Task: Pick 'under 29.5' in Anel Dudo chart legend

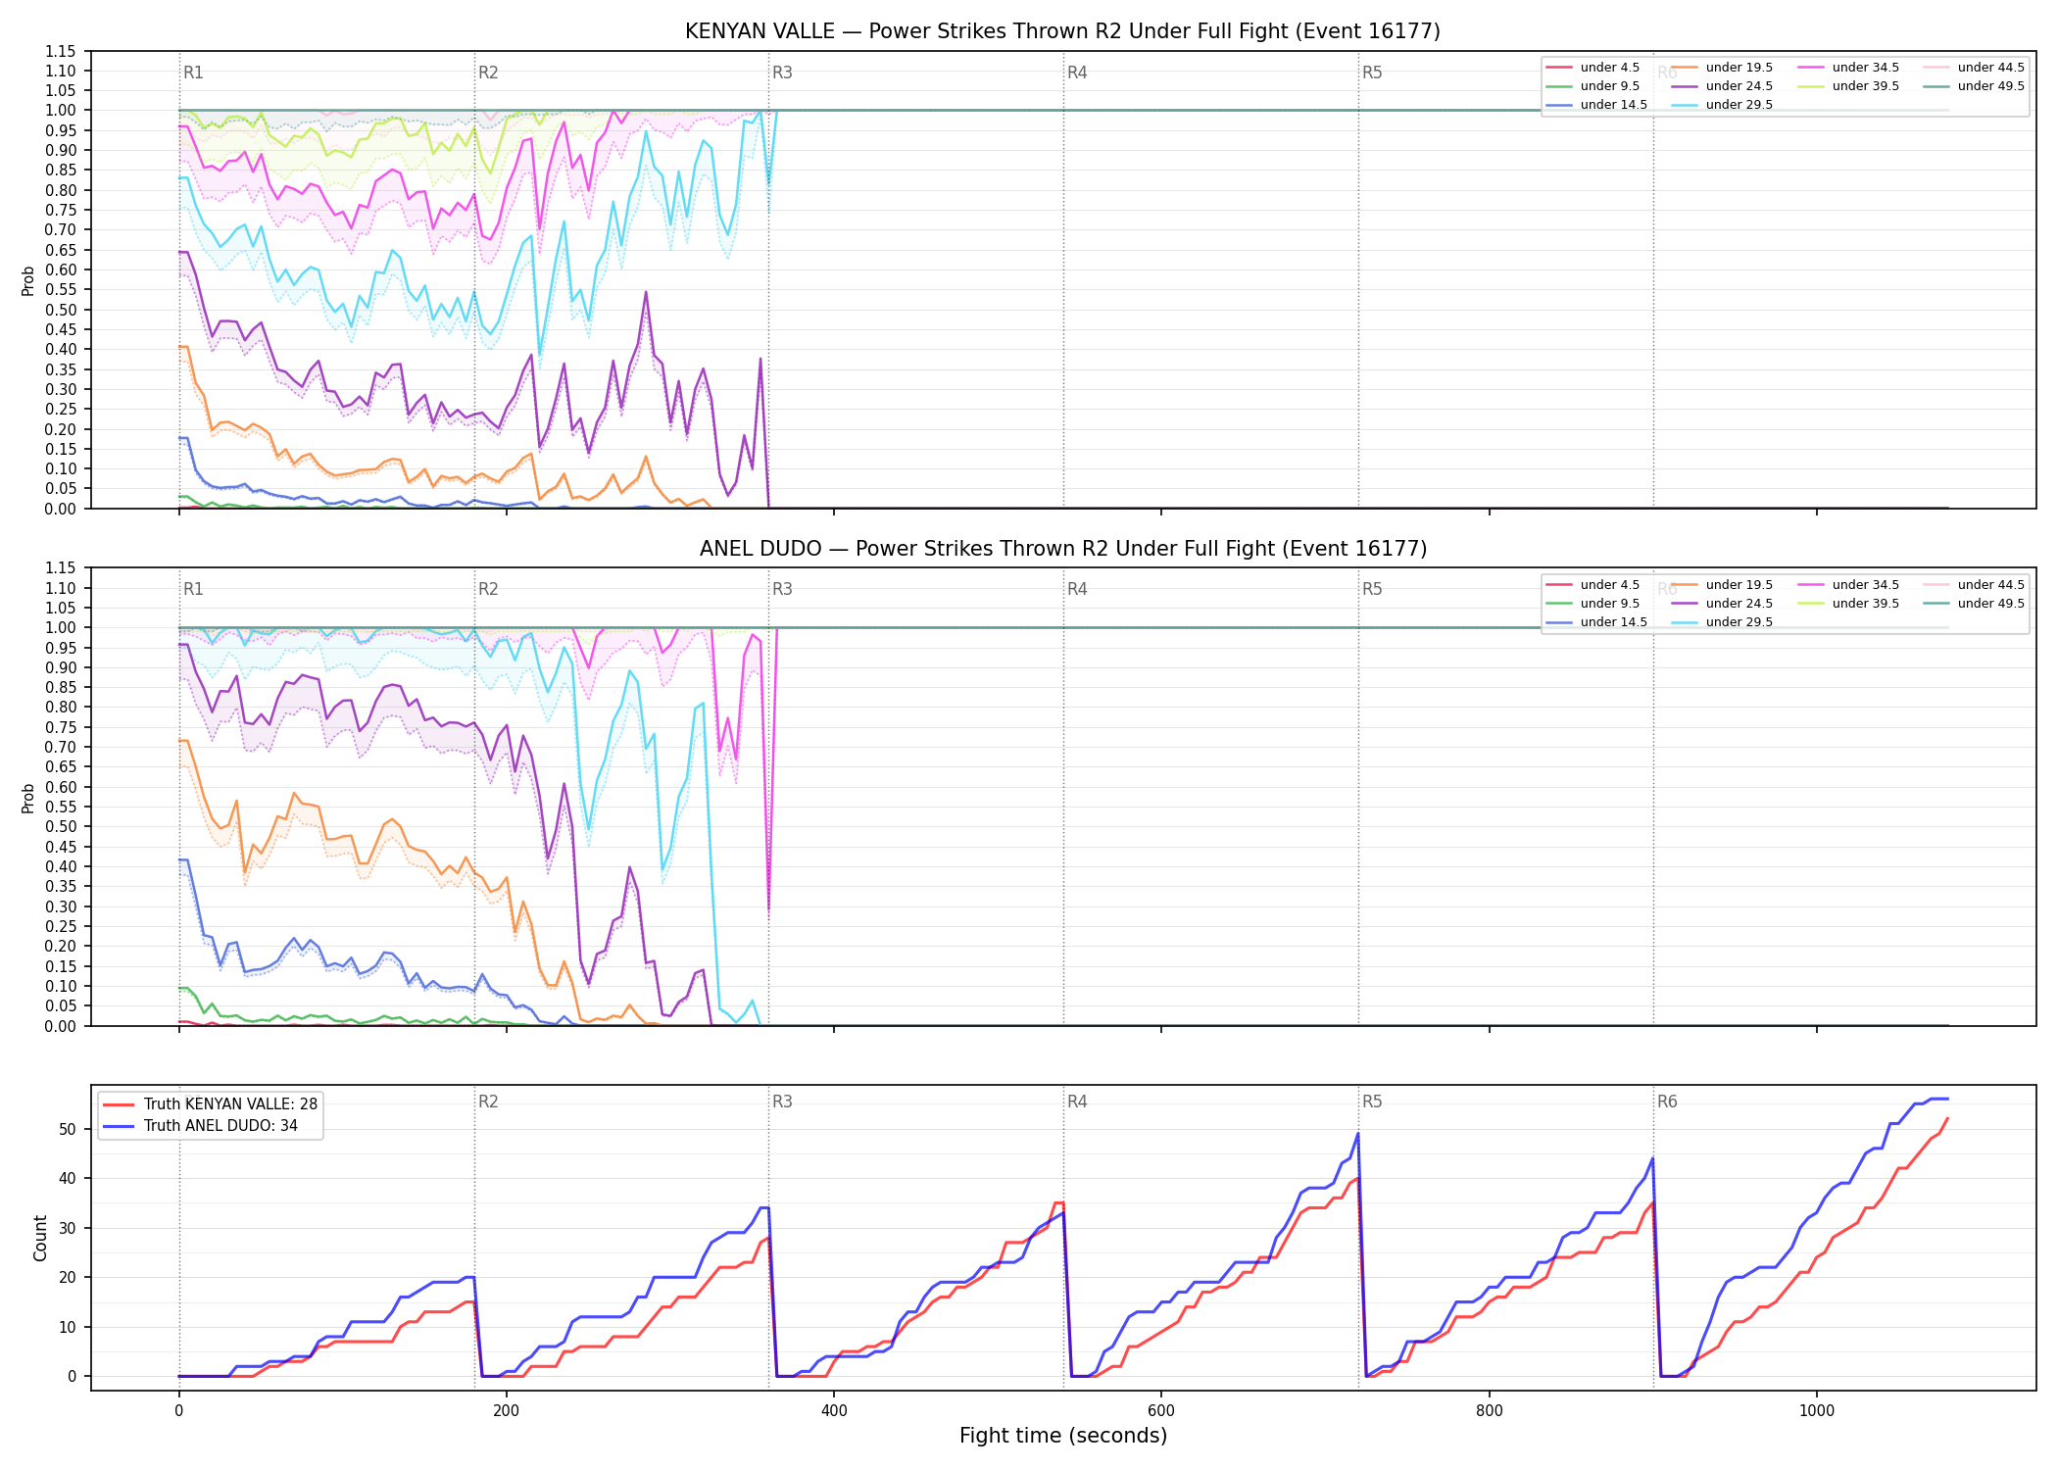Action: pyautogui.click(x=1722, y=622)
